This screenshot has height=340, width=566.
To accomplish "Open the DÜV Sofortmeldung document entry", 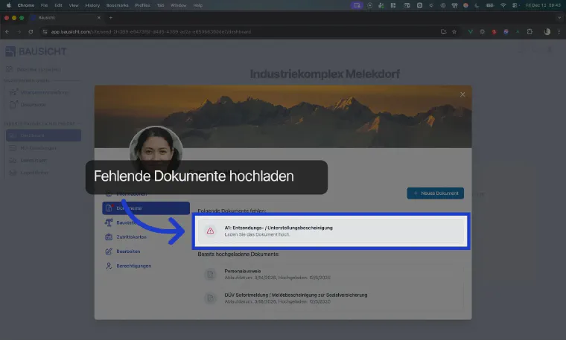I will 331,298.
